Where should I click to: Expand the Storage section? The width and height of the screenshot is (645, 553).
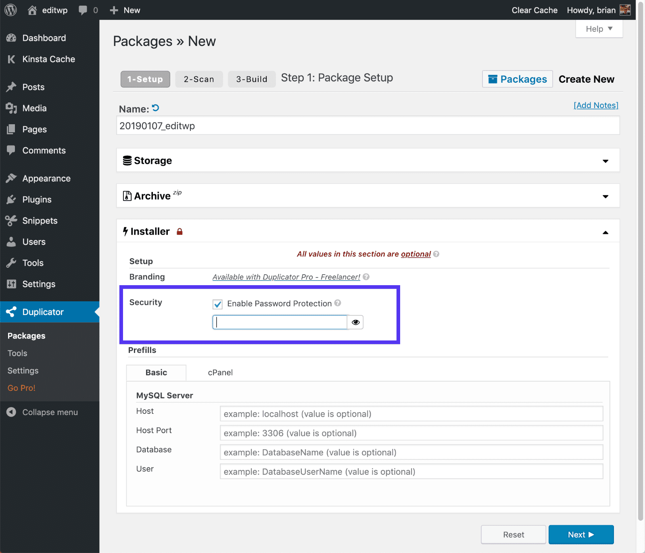(x=605, y=161)
